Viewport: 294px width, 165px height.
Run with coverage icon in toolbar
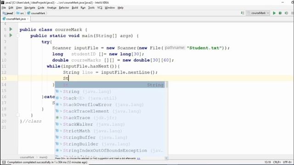(286, 13)
